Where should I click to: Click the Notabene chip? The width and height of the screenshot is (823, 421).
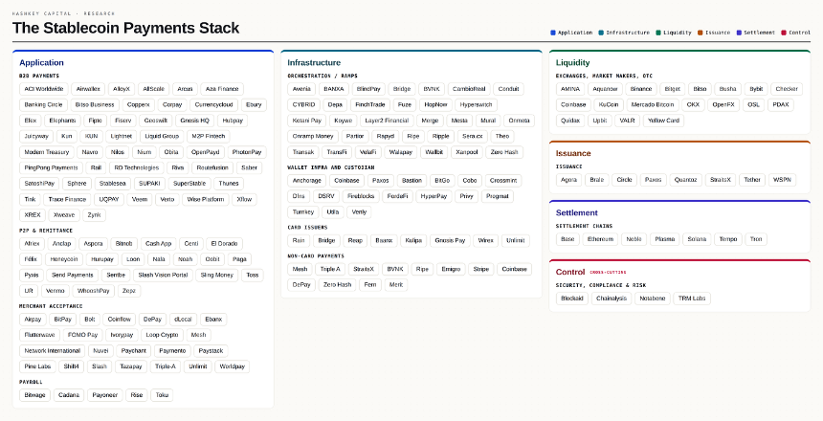[653, 299]
